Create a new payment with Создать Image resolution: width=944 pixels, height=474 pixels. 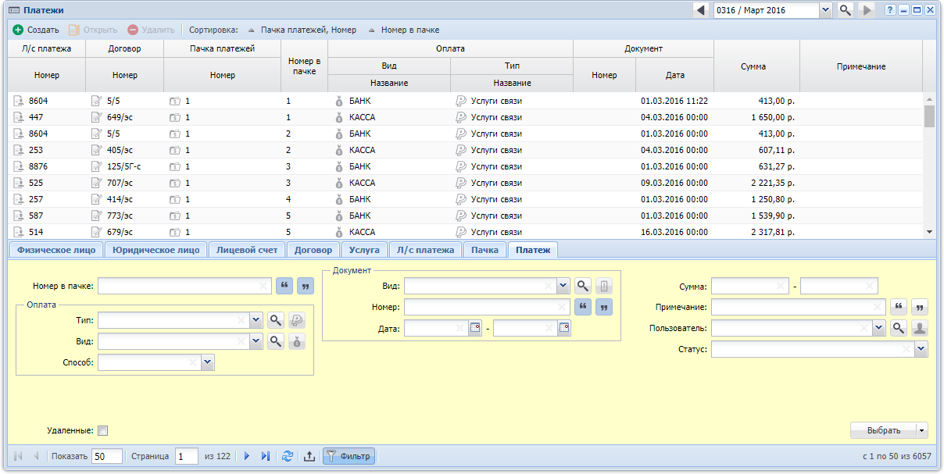[36, 30]
